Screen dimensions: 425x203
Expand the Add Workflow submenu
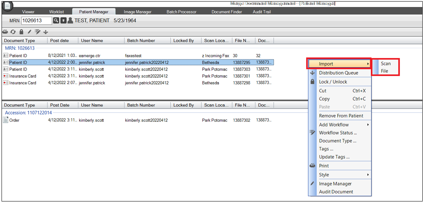pos(340,124)
